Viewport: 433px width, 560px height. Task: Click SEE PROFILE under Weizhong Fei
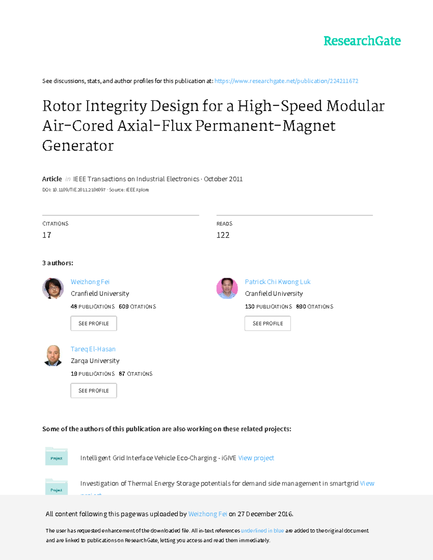pyautogui.click(x=93, y=323)
